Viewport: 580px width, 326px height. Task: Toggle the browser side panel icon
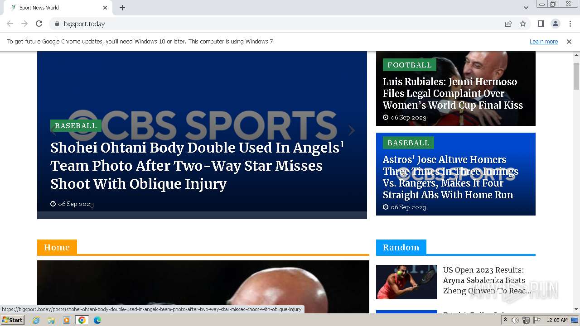[541, 24]
